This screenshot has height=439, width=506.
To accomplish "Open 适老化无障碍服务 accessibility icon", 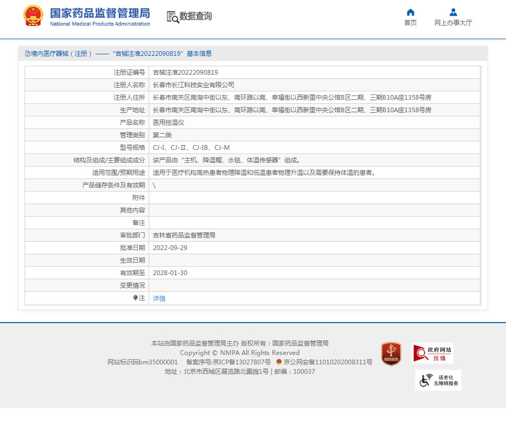I will pos(438,380).
